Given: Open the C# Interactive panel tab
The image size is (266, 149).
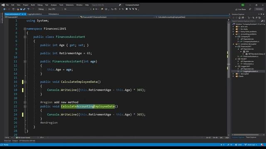Looking at the screenshot, I should (x=27, y=141).
